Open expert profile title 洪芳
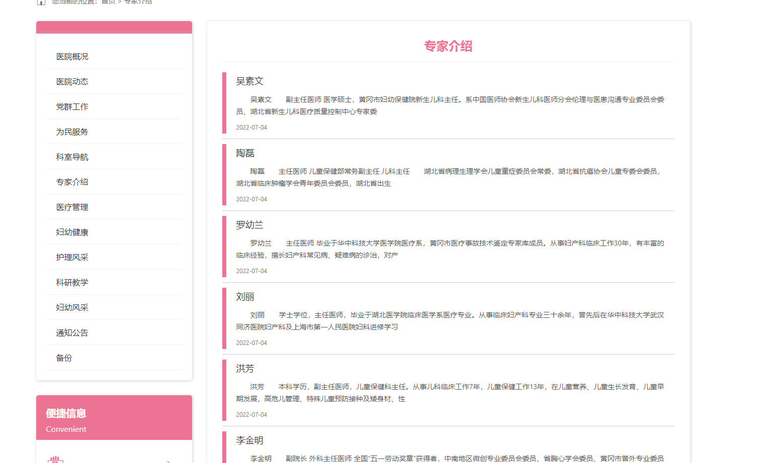Image resolution: width=768 pixels, height=463 pixels. click(245, 369)
